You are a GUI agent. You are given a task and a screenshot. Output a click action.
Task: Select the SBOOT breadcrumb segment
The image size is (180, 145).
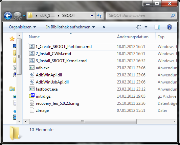[x=69, y=16]
